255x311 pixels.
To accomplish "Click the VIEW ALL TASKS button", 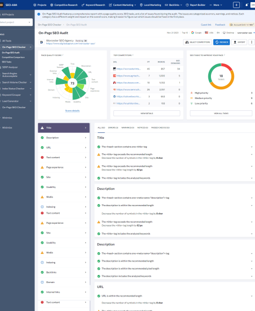I will [x=221, y=113].
